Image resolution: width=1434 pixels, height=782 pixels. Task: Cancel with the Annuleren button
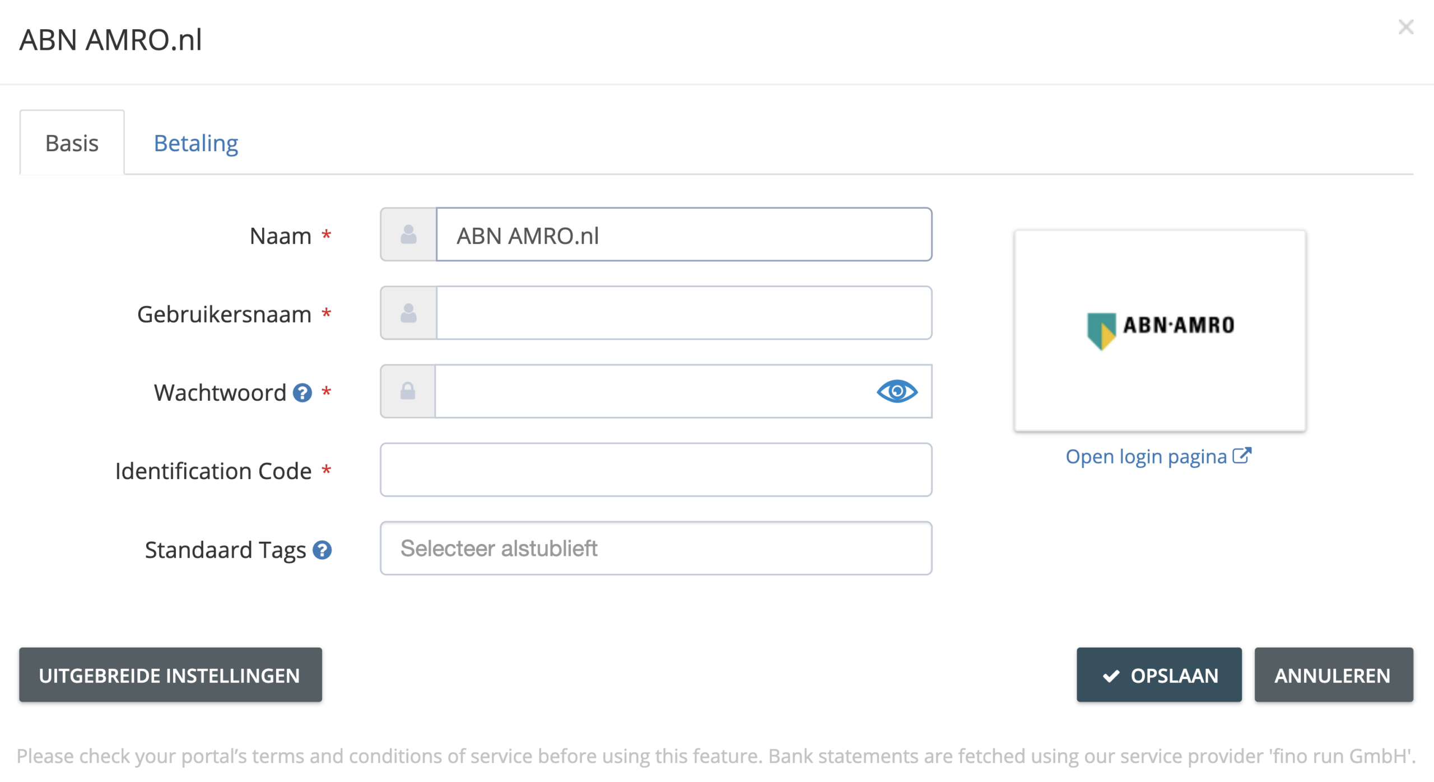coord(1334,675)
